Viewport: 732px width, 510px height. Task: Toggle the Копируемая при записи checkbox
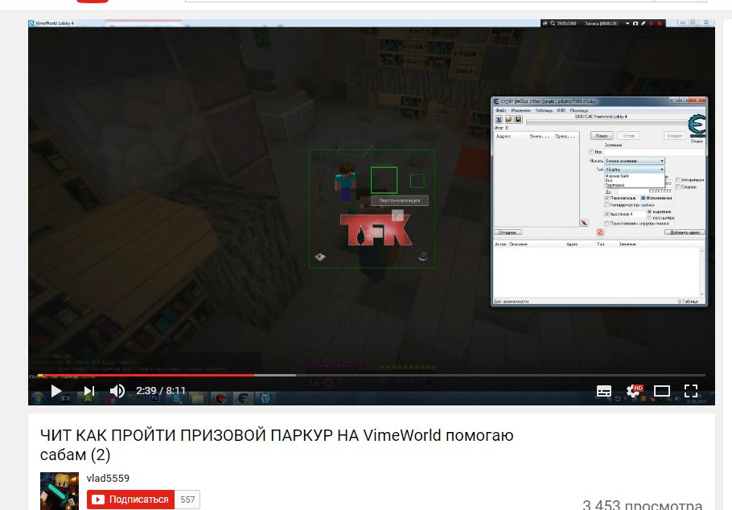coord(607,205)
